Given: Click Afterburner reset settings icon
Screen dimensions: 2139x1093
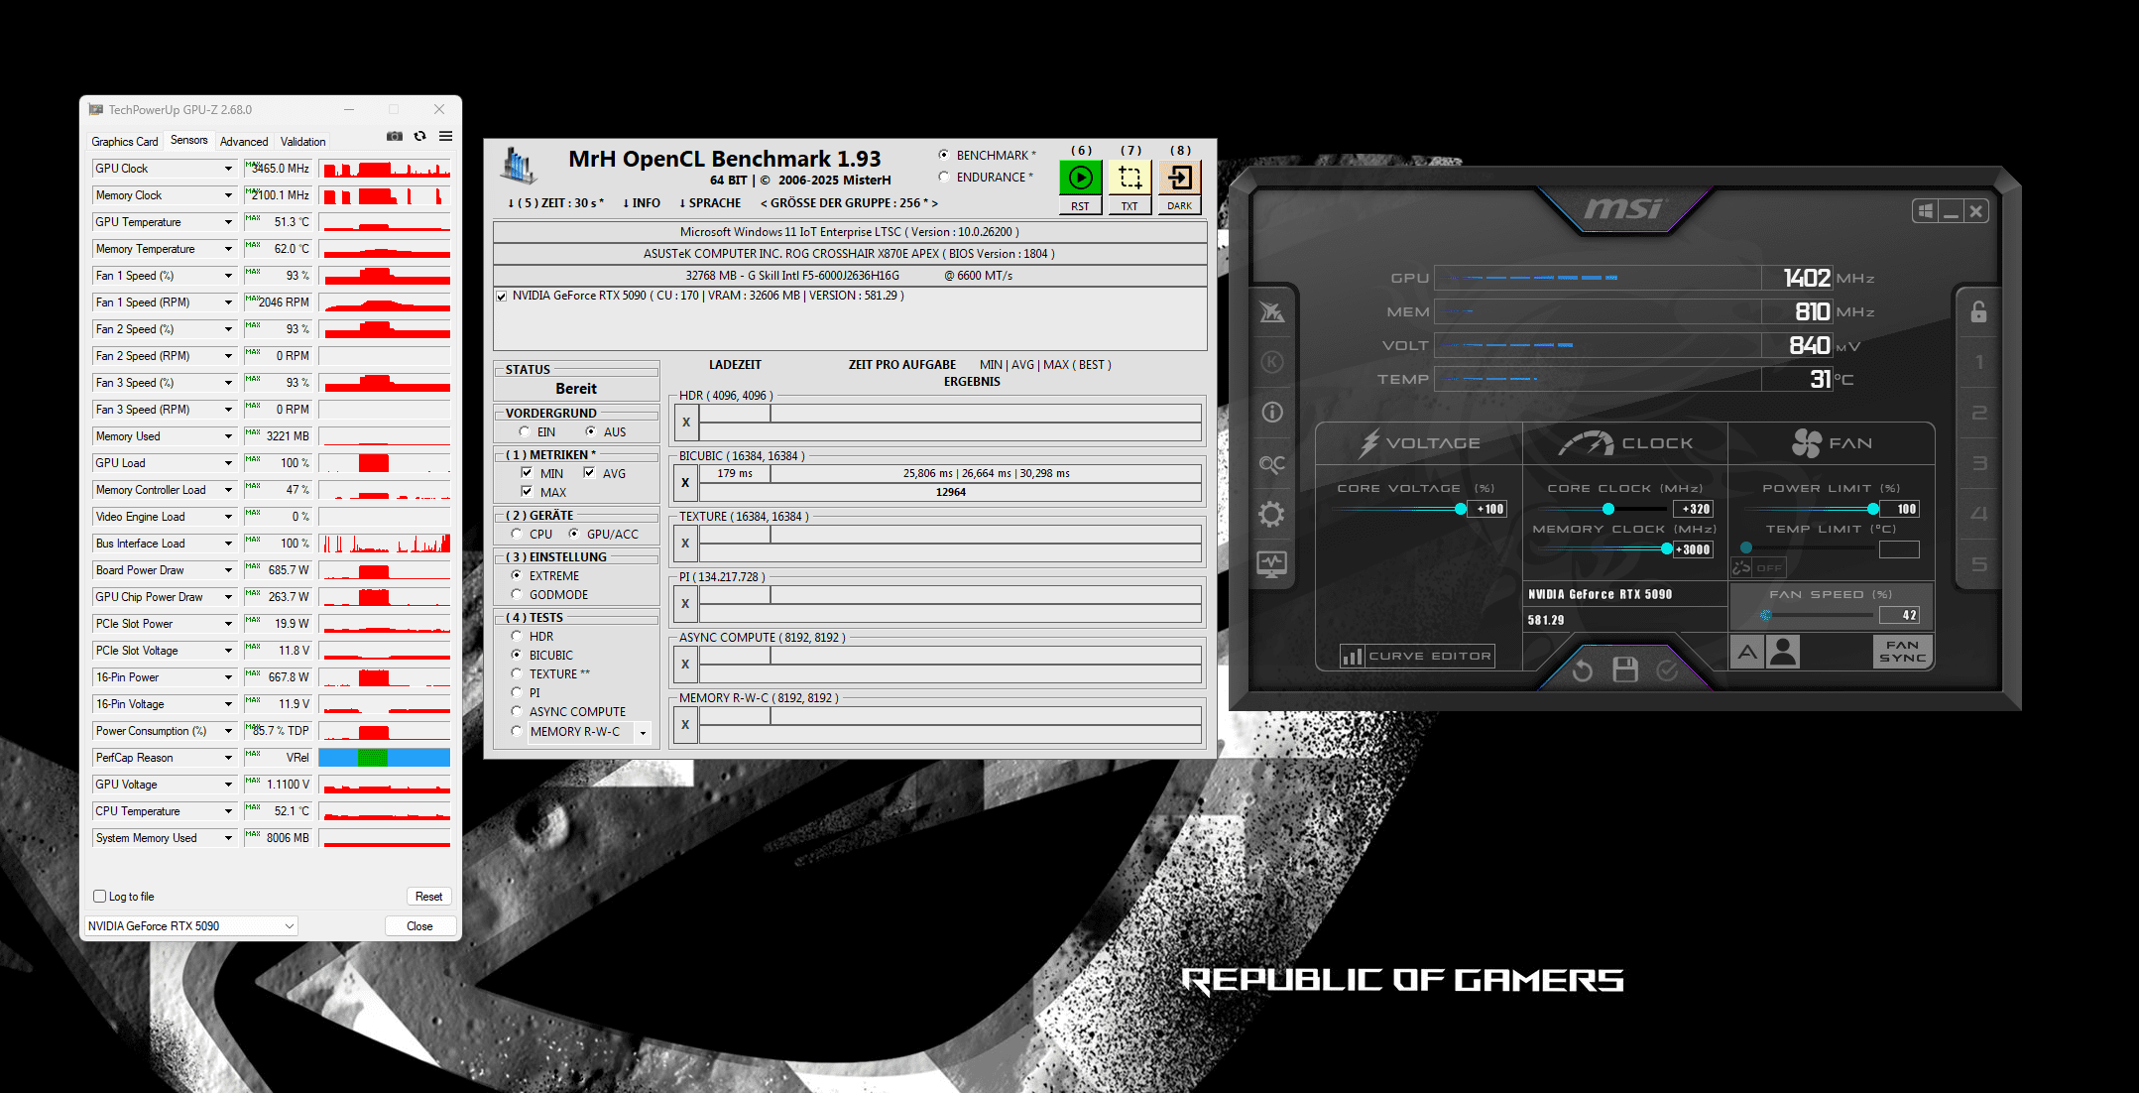Looking at the screenshot, I should point(1583,670).
